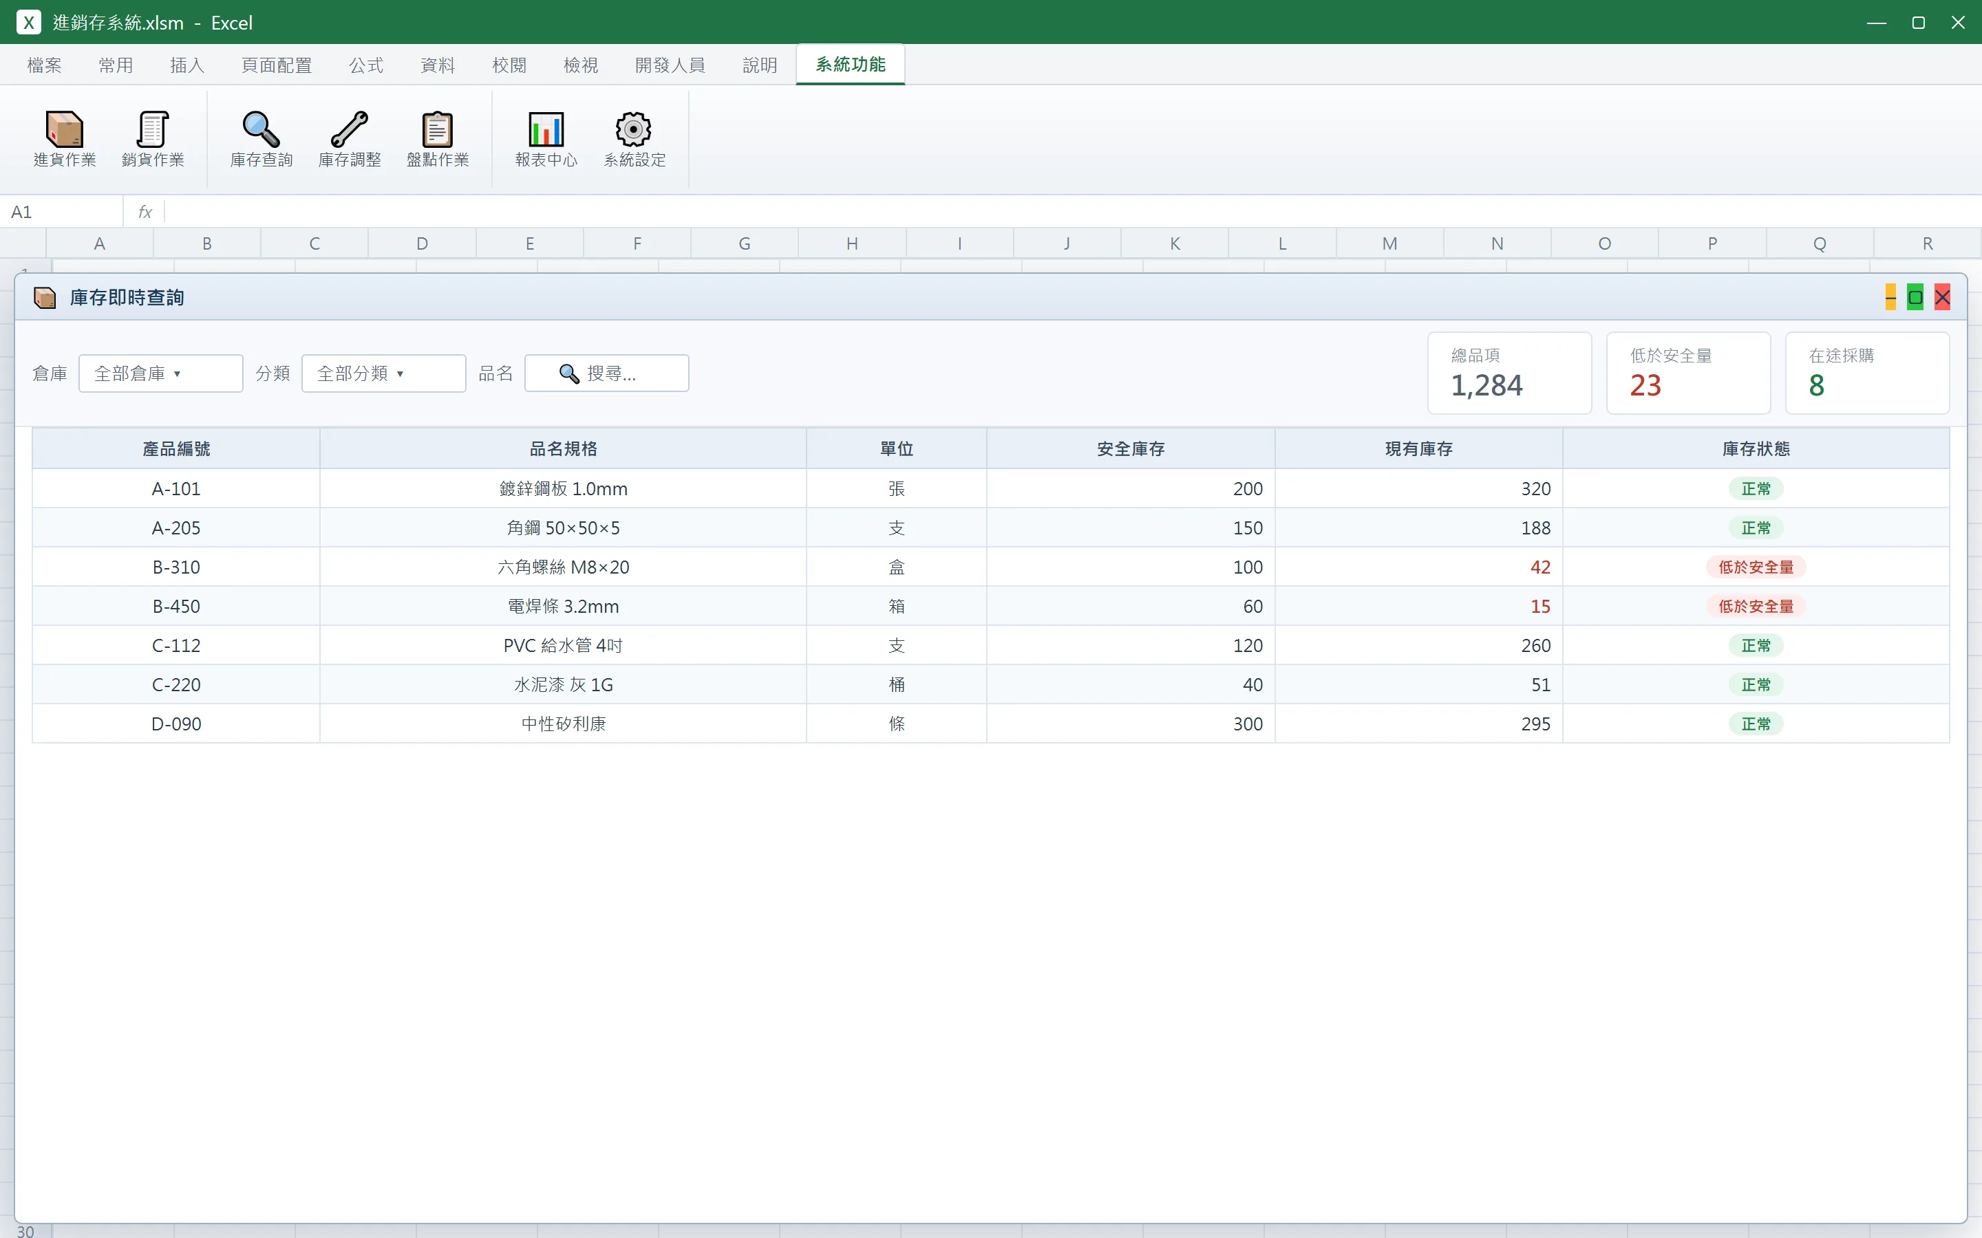Expand the 全部分類 category dropdown
Viewport: 1982px width, 1238px height.
point(383,373)
